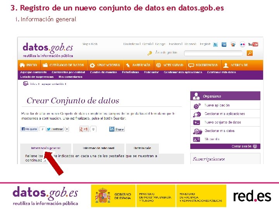The height and width of the screenshot is (209, 279).
Task: Click into the header search field
Action: point(213,53)
